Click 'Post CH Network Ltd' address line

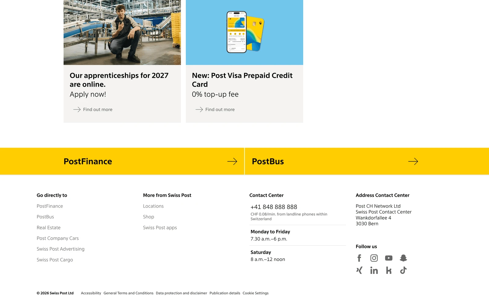tap(378, 206)
